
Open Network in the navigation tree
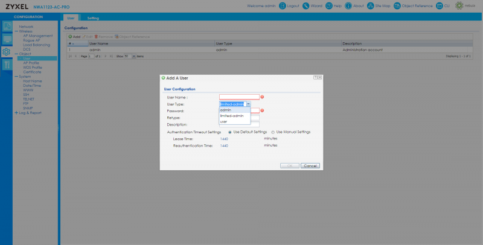pyautogui.click(x=26, y=27)
